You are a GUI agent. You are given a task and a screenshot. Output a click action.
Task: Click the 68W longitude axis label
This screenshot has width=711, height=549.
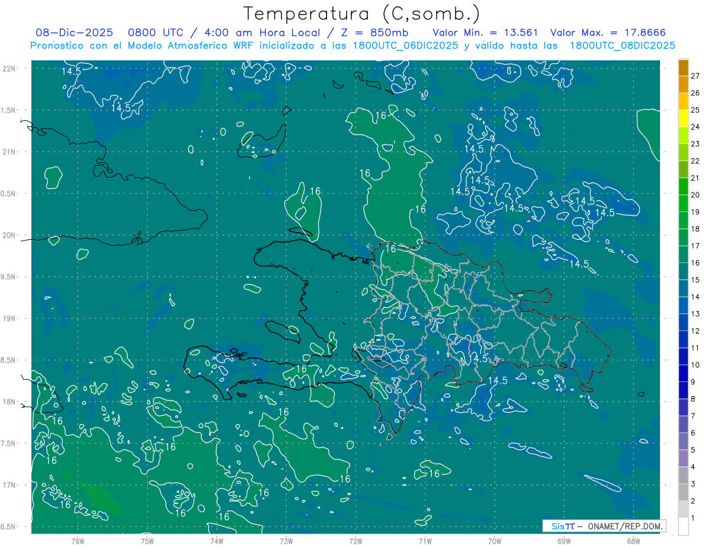pyautogui.click(x=633, y=541)
